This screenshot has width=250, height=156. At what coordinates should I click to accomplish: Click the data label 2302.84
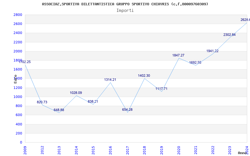[229, 35]
